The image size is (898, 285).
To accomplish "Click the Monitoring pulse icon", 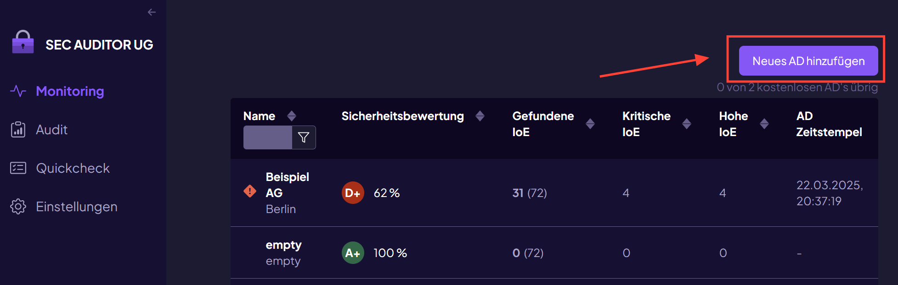I will pos(18,91).
